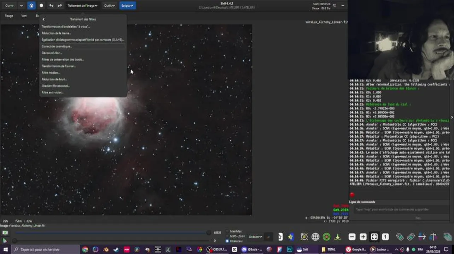The height and width of the screenshot is (254, 454).
Task: Open the Linéaire display mode combo box
Action: pos(255,237)
